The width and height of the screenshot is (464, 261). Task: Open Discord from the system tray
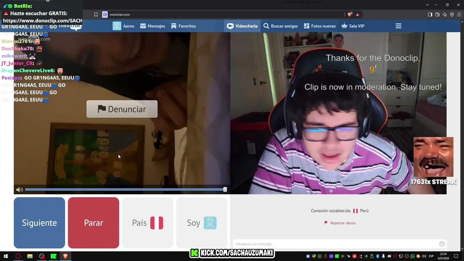389,256
